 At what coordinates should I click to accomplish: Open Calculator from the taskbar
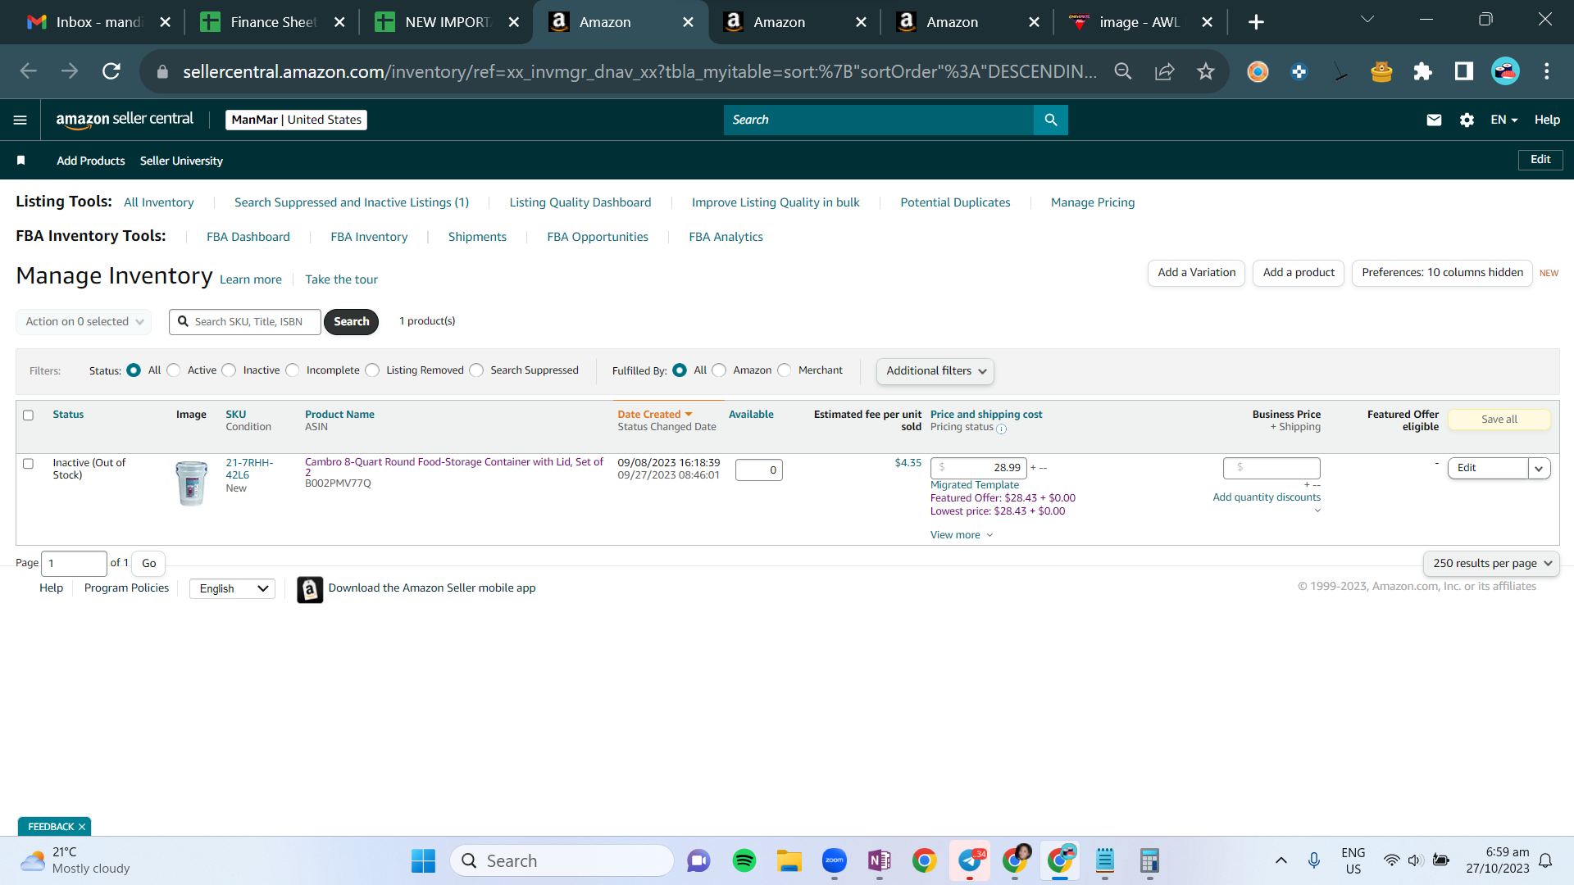(x=1149, y=860)
